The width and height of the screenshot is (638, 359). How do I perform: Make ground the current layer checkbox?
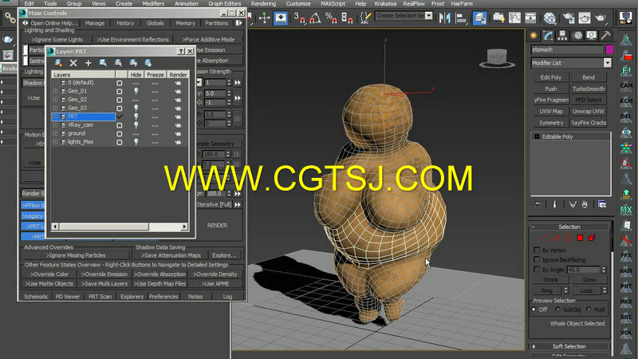(x=119, y=134)
